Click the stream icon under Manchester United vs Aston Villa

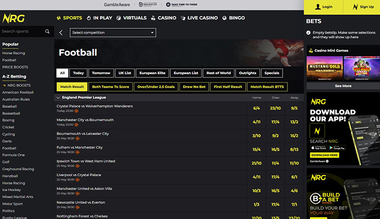77,193
